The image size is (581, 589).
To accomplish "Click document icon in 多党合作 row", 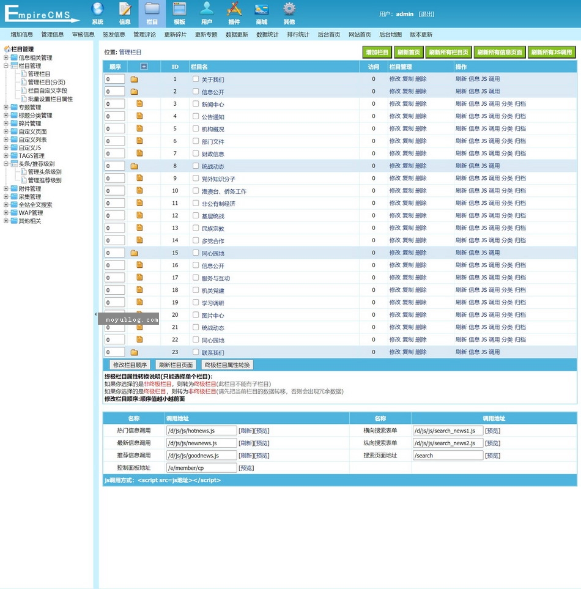I will [x=139, y=240].
